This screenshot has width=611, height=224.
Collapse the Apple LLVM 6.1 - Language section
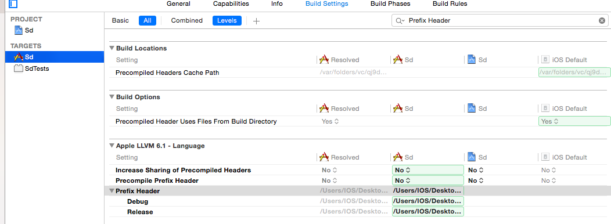[112, 146]
